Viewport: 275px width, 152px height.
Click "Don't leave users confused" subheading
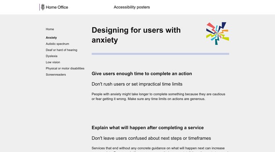click(x=151, y=138)
